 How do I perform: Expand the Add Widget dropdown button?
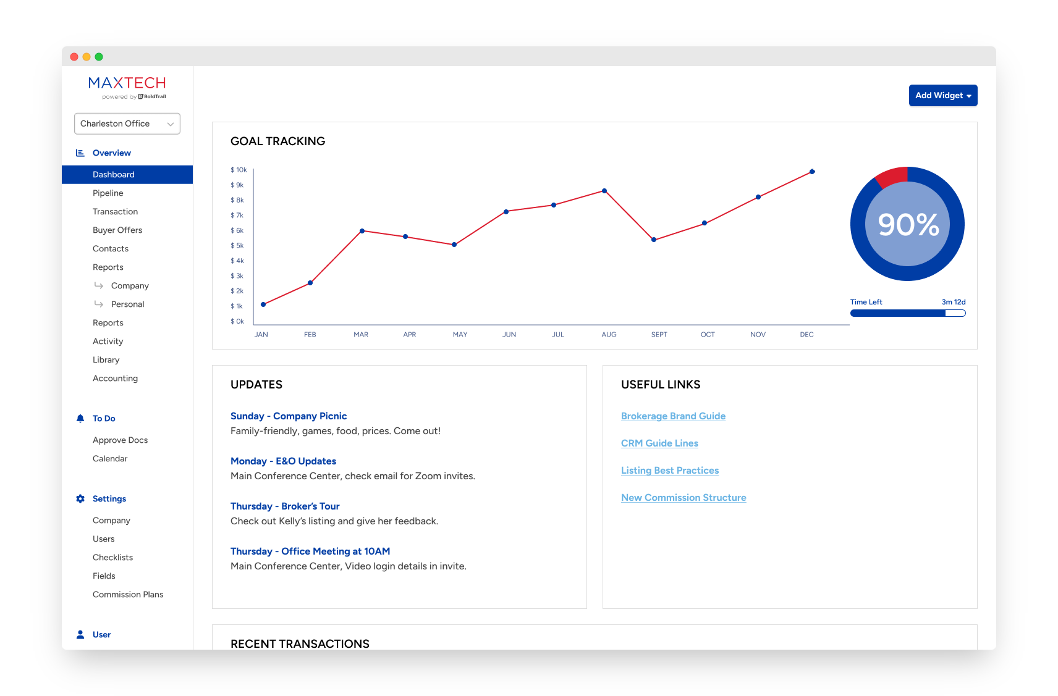pyautogui.click(x=942, y=96)
